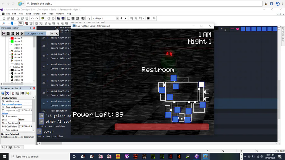The height and width of the screenshot is (160, 285).
Task: Stop the debugger application
Action: point(8,34)
